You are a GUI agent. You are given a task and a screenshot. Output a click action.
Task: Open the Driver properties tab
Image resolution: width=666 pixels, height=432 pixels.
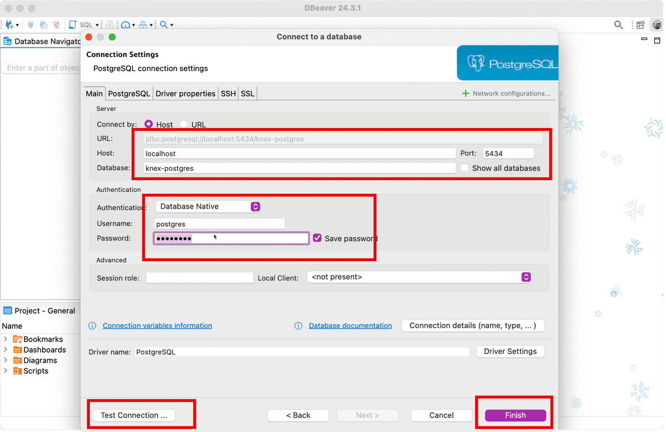185,94
